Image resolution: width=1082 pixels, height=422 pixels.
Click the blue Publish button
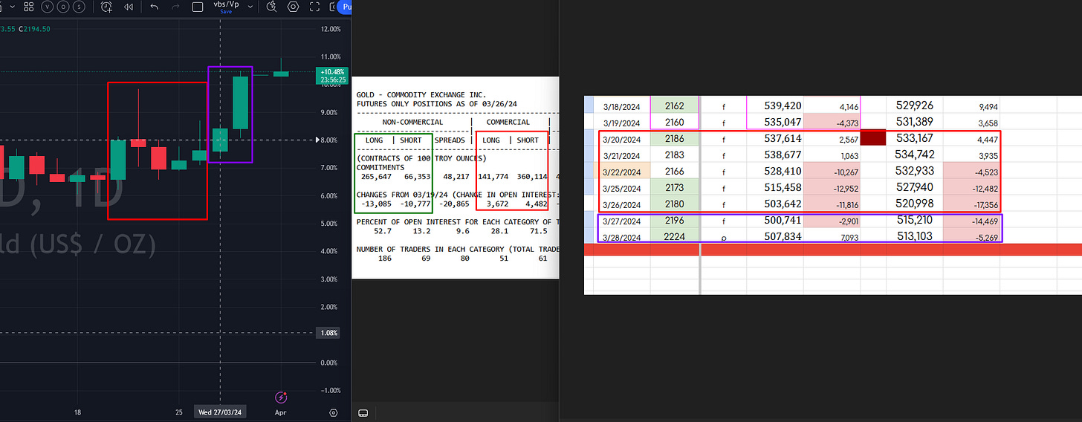point(344,7)
